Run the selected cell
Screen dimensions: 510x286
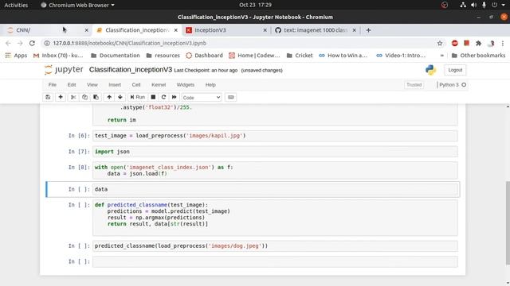pos(138,97)
